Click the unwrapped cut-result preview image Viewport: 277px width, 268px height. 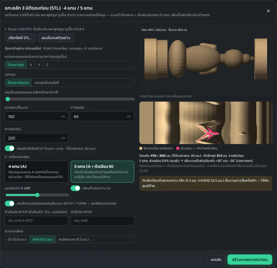[x=206, y=123]
